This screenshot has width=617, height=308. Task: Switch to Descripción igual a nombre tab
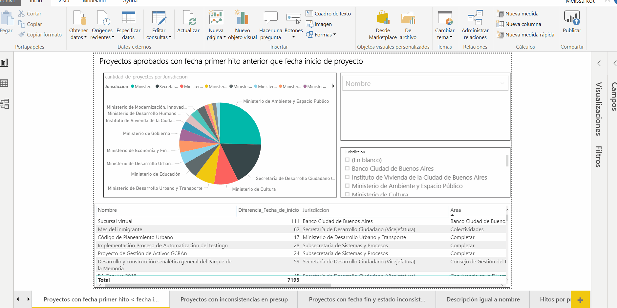click(483, 299)
